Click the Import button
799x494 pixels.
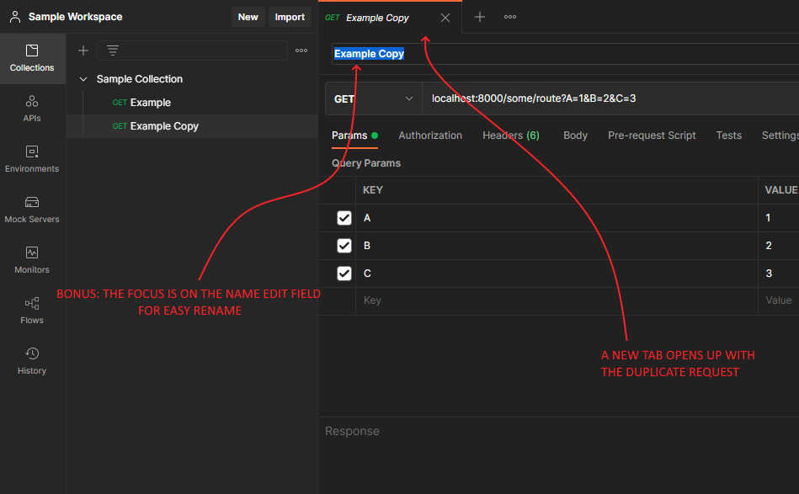[x=290, y=16]
